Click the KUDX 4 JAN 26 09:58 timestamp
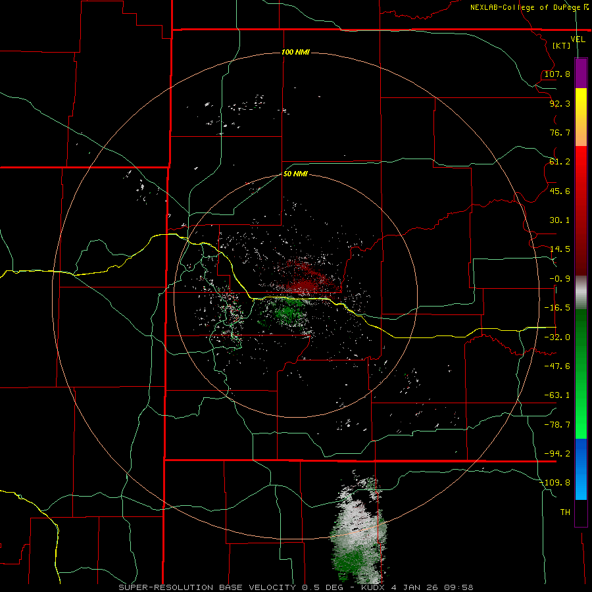Viewport: 592px width, 592px height. (x=417, y=587)
